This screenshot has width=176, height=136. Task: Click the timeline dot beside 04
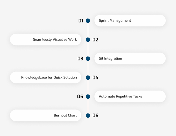pos(88,78)
